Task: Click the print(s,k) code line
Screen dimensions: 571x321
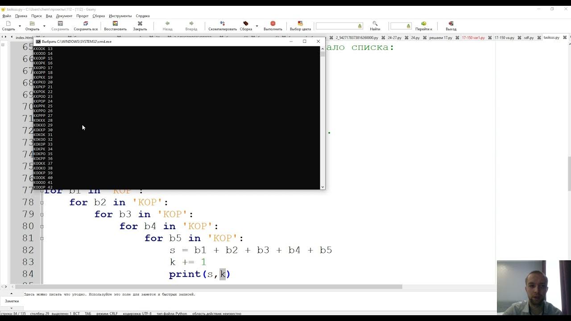Action: [199, 274]
